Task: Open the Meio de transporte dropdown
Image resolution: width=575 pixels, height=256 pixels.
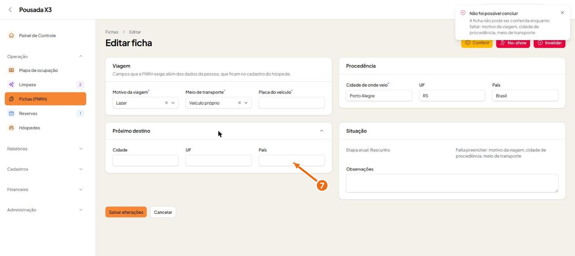Action: (246, 103)
